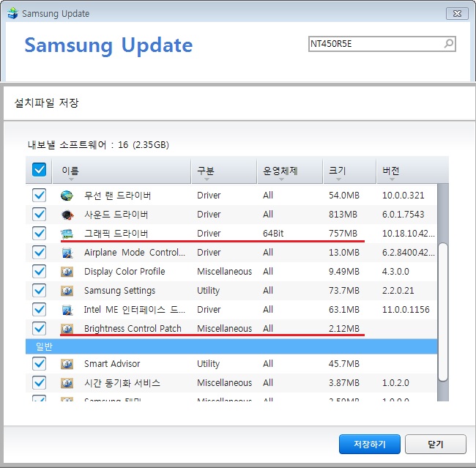Sort by the 크기 column header
The height and width of the screenshot is (468, 476).
click(349, 171)
